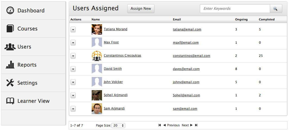Click the Enter Keywords search field
The height and width of the screenshot is (131, 289).
tap(235, 9)
